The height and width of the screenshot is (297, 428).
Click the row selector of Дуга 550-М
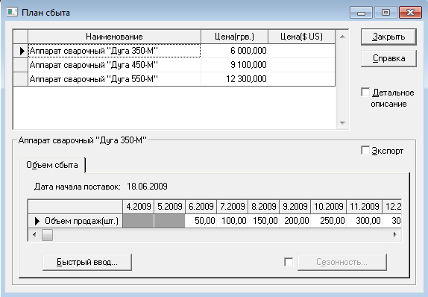pos(21,79)
